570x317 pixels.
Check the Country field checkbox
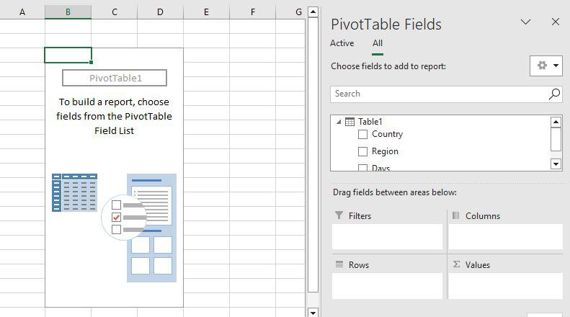363,134
